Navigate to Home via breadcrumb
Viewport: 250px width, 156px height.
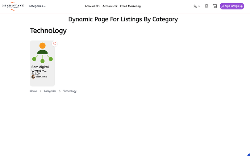click(33, 91)
